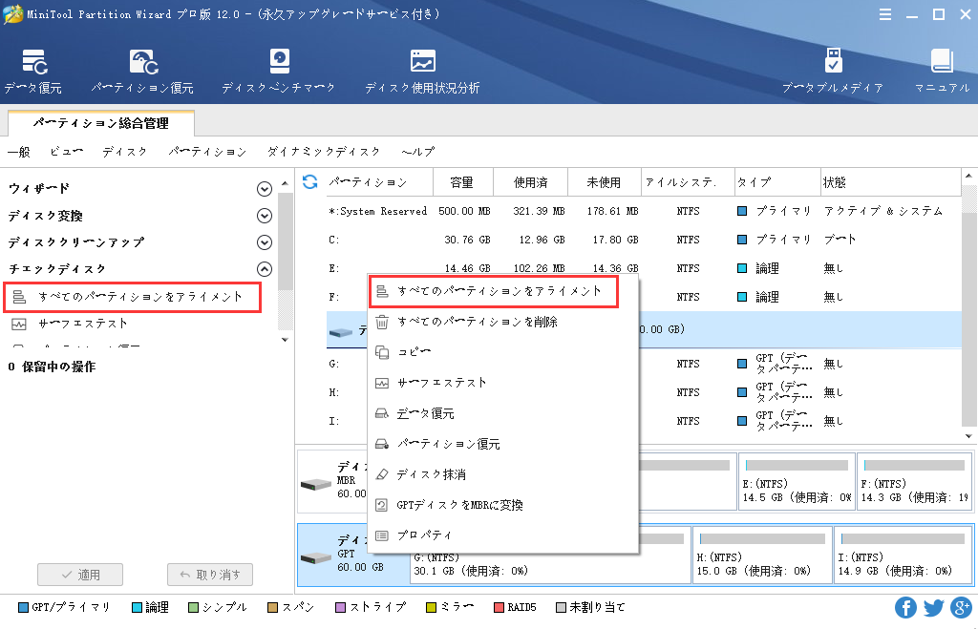Click サーフェステスト in the sidebar
The height and width of the screenshot is (629, 978).
tap(83, 325)
